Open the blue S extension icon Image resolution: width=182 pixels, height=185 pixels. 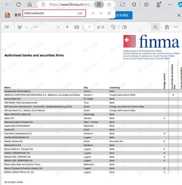coord(123,4)
